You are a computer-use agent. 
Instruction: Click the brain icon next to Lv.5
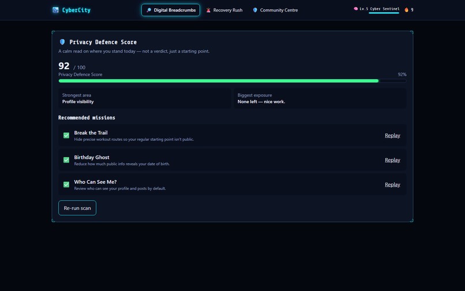coord(355,9)
